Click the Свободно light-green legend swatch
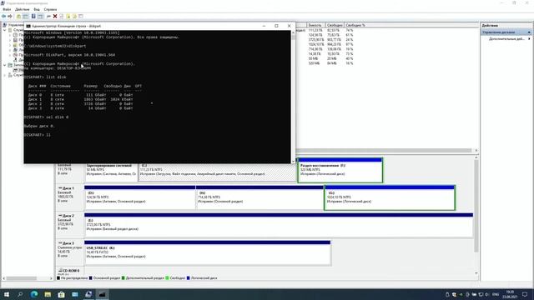534x300 pixels. coord(167,277)
